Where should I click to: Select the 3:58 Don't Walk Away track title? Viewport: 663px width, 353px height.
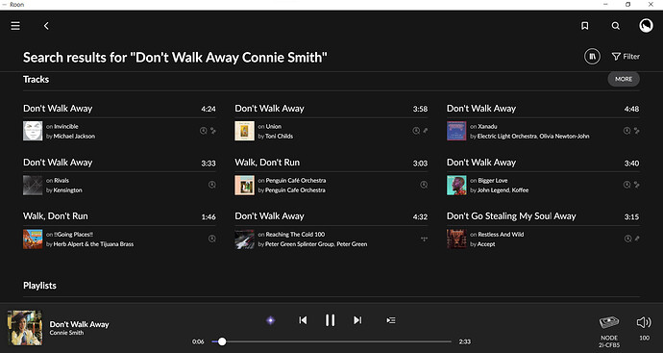pyautogui.click(x=269, y=109)
